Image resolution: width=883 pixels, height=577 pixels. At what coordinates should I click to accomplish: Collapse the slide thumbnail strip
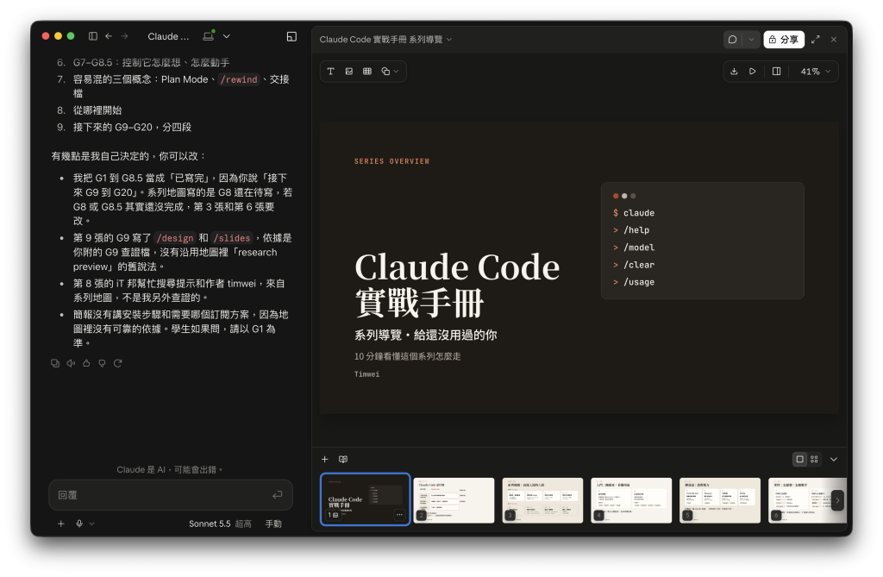click(834, 459)
